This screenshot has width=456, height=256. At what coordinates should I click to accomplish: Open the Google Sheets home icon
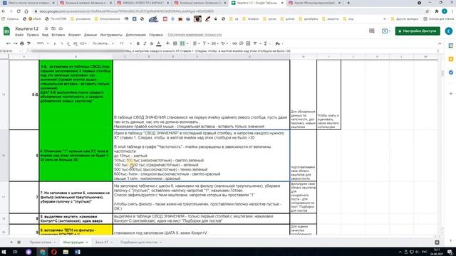[6, 31]
